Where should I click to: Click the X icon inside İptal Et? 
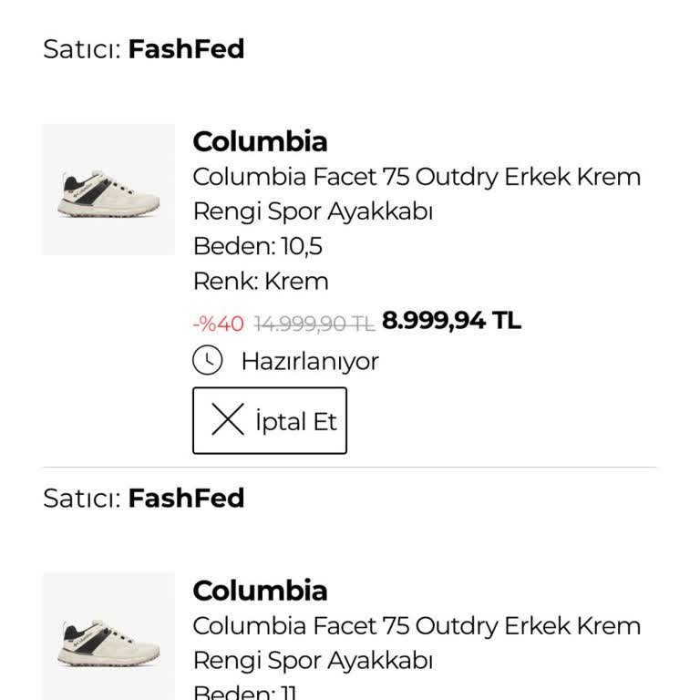click(228, 420)
